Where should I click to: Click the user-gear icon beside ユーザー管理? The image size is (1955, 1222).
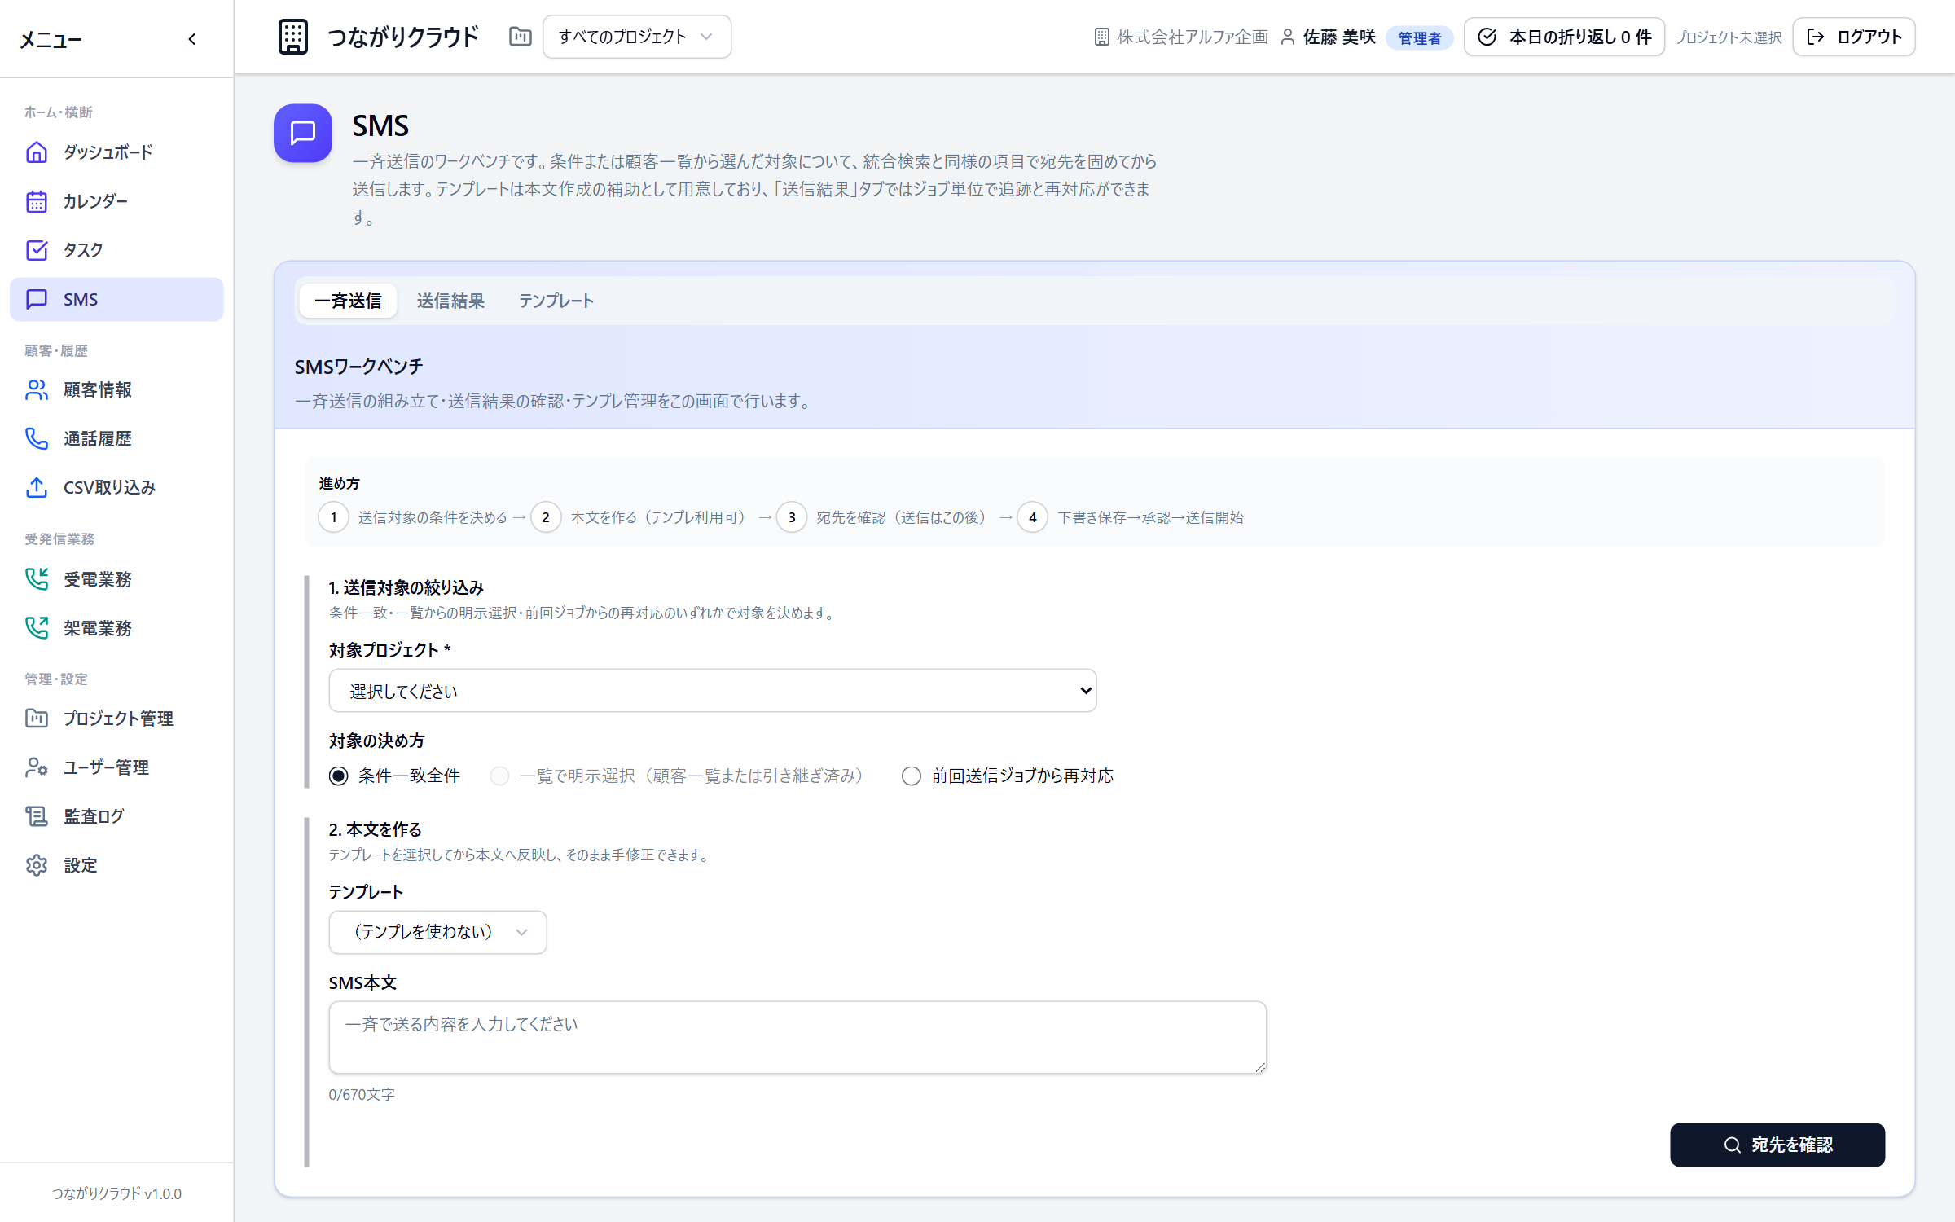click(37, 767)
